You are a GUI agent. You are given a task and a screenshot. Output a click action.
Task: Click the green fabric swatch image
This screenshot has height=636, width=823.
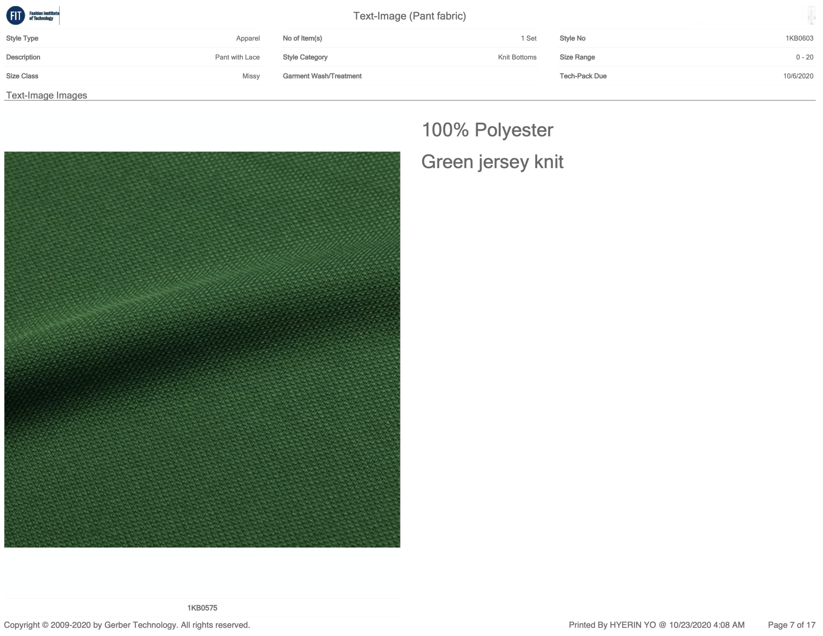click(202, 349)
